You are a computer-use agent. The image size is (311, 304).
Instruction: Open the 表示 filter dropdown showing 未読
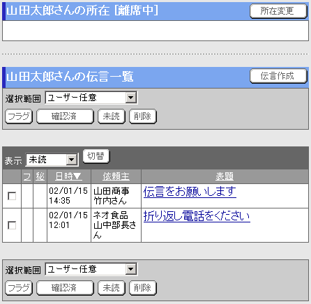(52, 160)
